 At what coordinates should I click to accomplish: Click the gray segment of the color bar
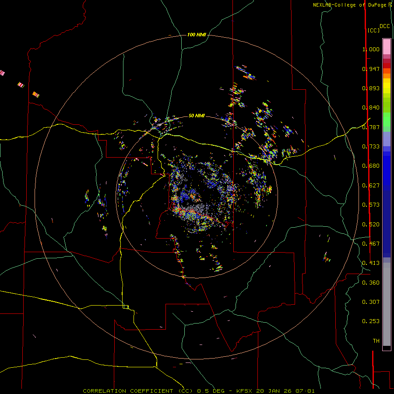click(x=387, y=304)
